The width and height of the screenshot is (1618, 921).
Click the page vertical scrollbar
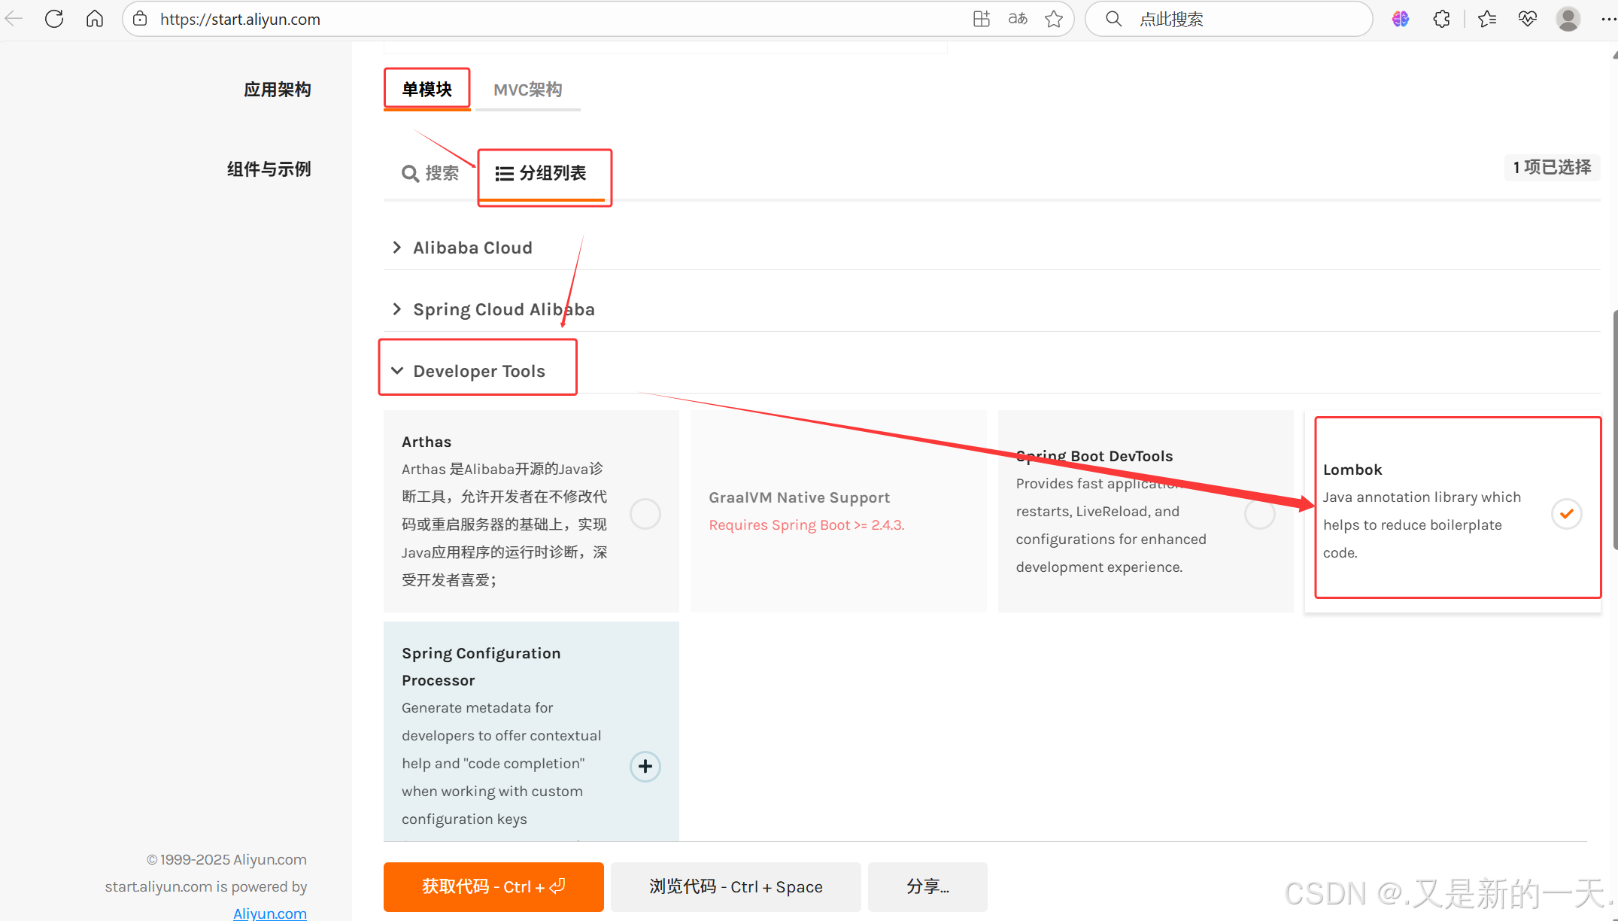[x=1614, y=429]
